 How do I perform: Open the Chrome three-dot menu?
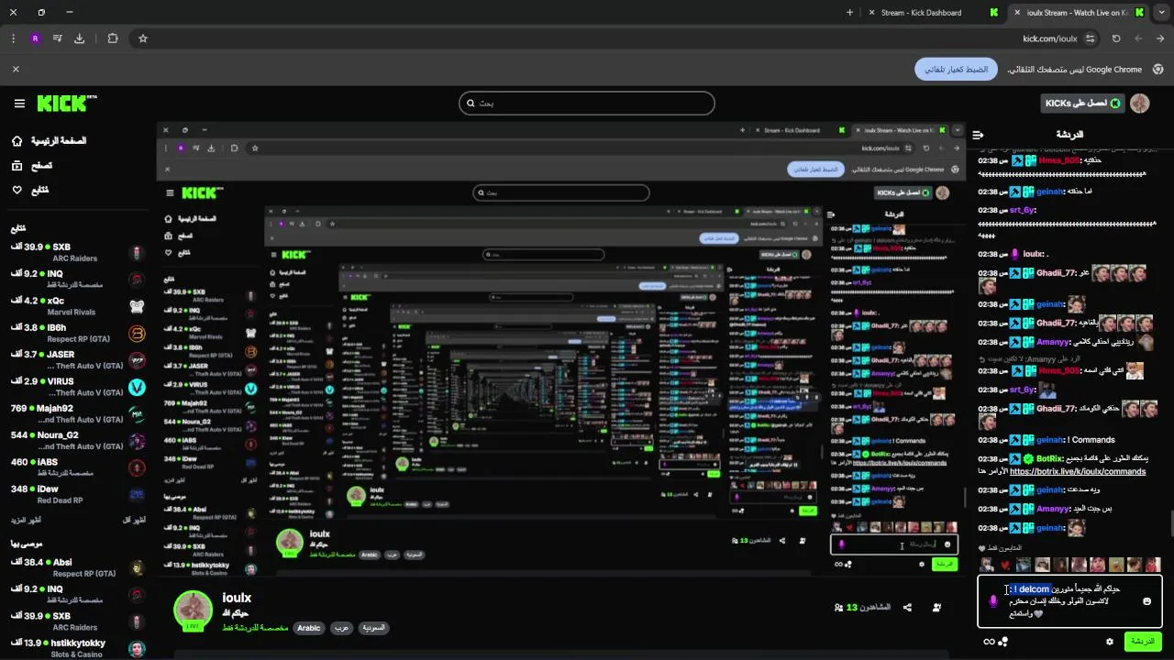13,38
